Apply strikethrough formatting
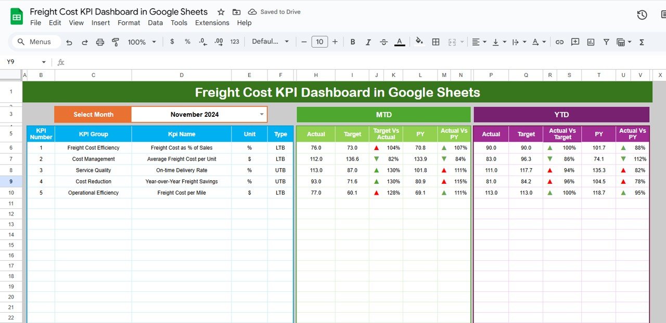 [383, 42]
